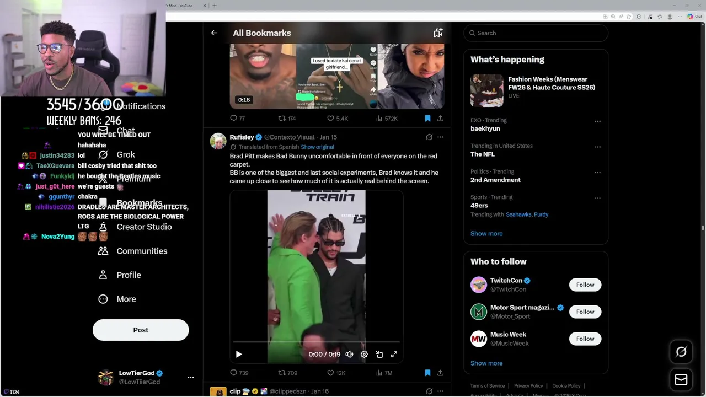Open Grok actions on Rufisley's post
Image resolution: width=706 pixels, height=397 pixels.
[429, 137]
